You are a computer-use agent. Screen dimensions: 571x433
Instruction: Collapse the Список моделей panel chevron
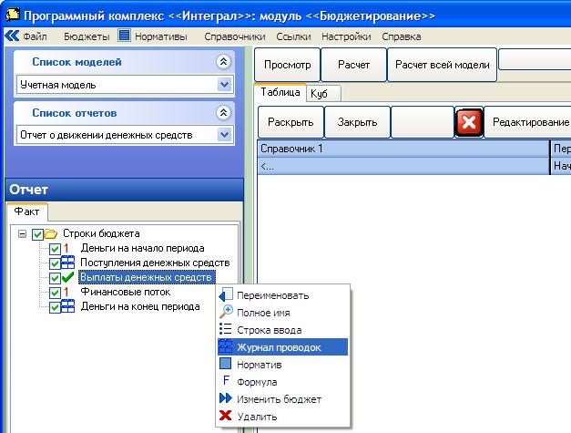pos(224,62)
